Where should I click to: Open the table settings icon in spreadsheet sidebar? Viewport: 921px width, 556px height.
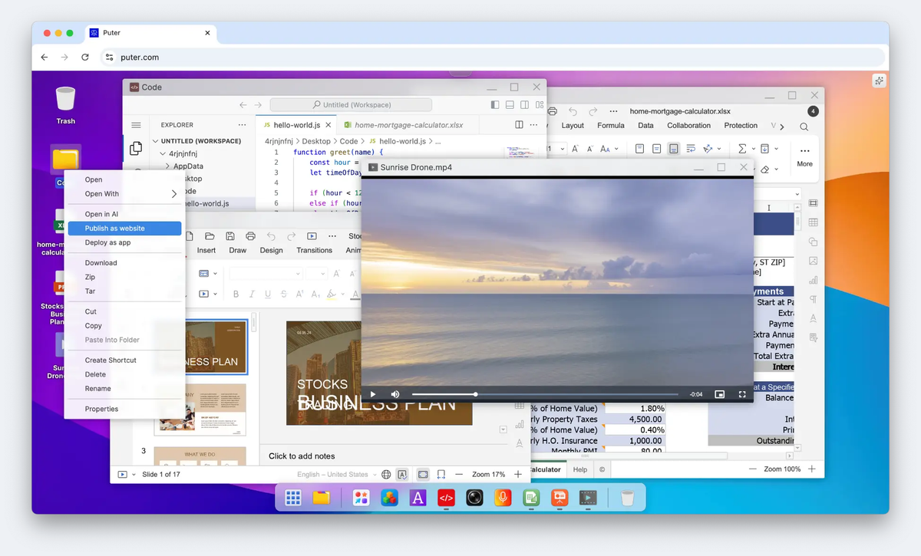[813, 222]
